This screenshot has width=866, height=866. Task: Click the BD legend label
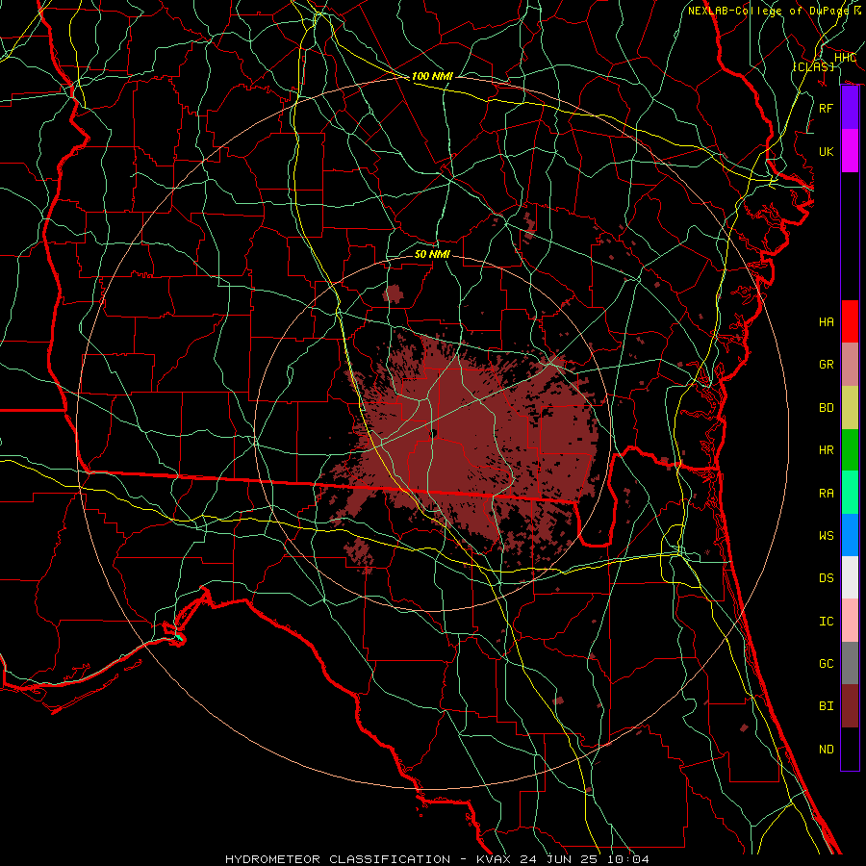[826, 408]
